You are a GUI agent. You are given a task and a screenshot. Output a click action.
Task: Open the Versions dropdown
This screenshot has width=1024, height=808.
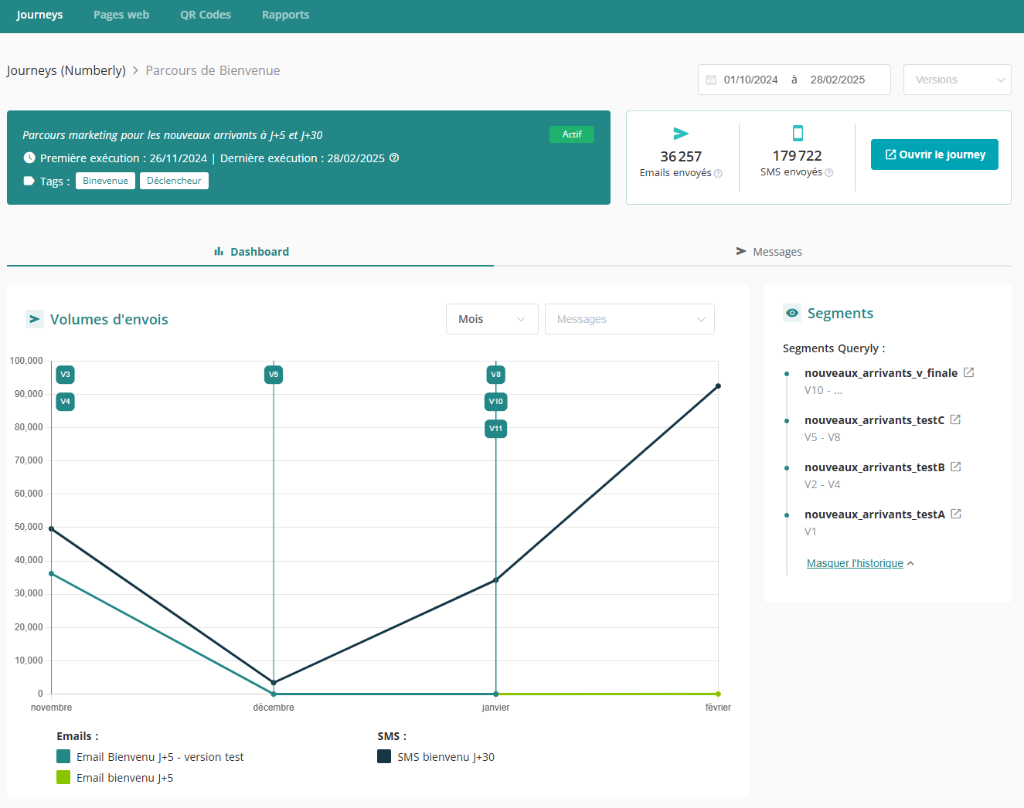[958, 80]
